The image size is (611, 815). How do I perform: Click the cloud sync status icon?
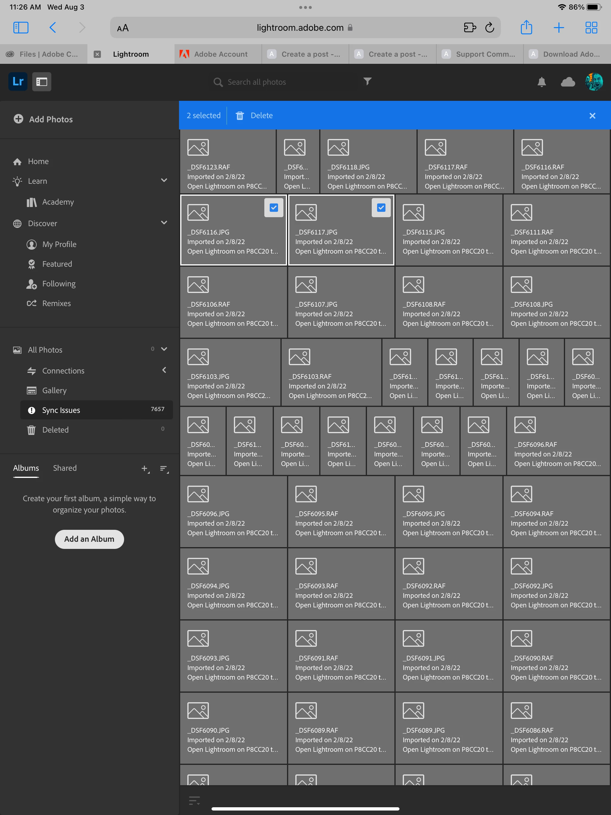(567, 82)
